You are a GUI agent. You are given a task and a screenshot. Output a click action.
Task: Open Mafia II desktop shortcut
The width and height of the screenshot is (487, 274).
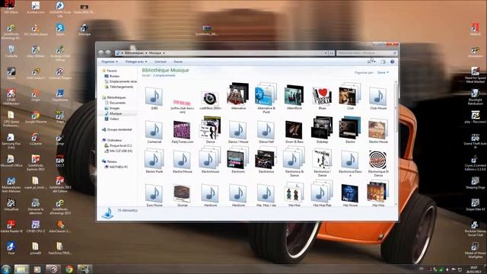click(475, 30)
